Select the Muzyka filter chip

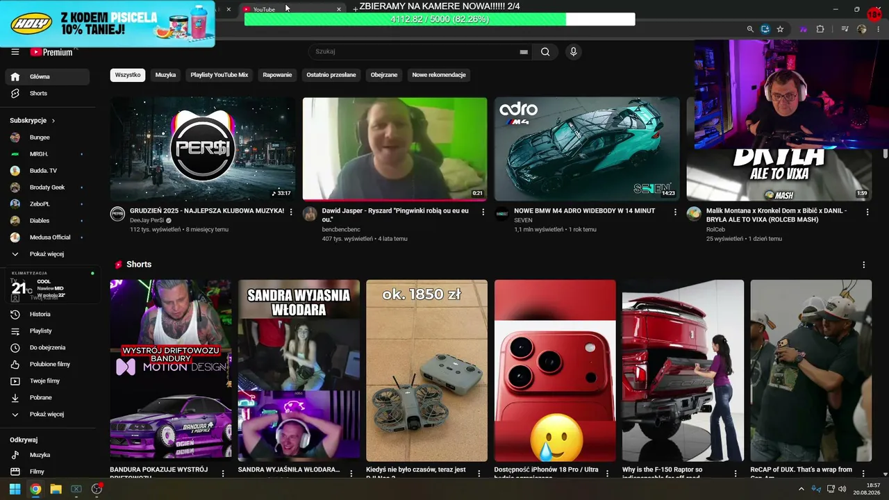tap(165, 75)
